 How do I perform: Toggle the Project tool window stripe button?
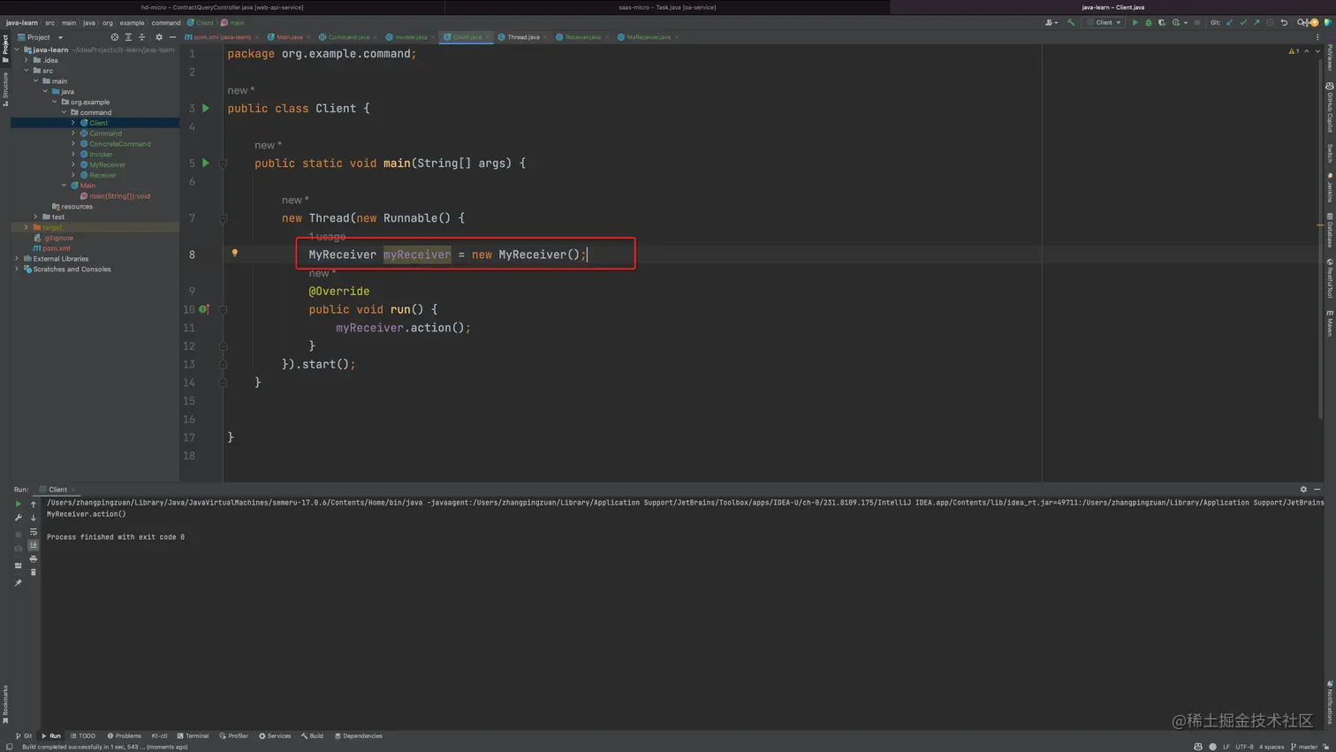(4, 47)
